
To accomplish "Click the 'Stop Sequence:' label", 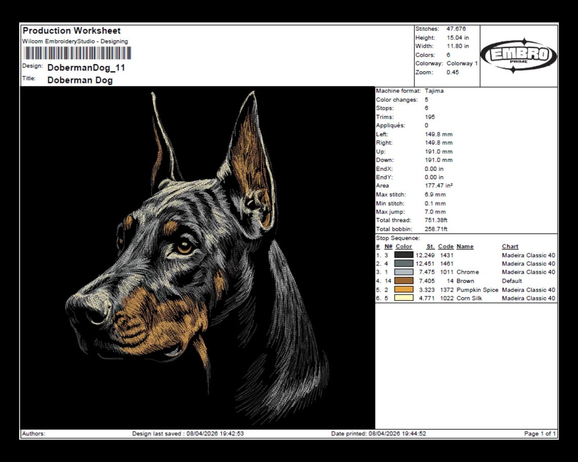I will (398, 238).
